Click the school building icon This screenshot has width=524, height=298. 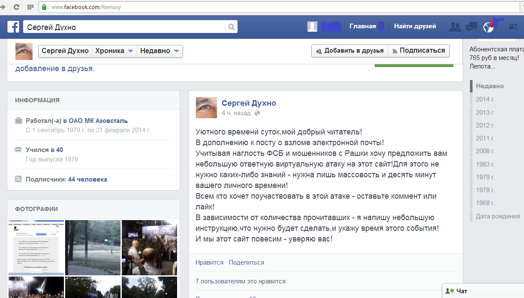[x=18, y=150]
